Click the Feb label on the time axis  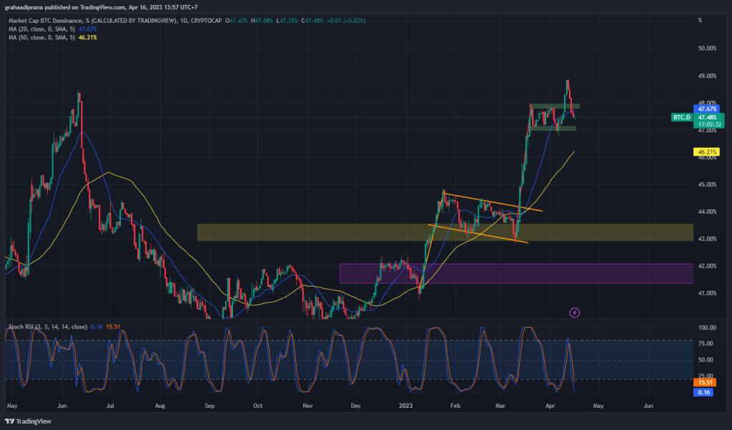tap(455, 406)
